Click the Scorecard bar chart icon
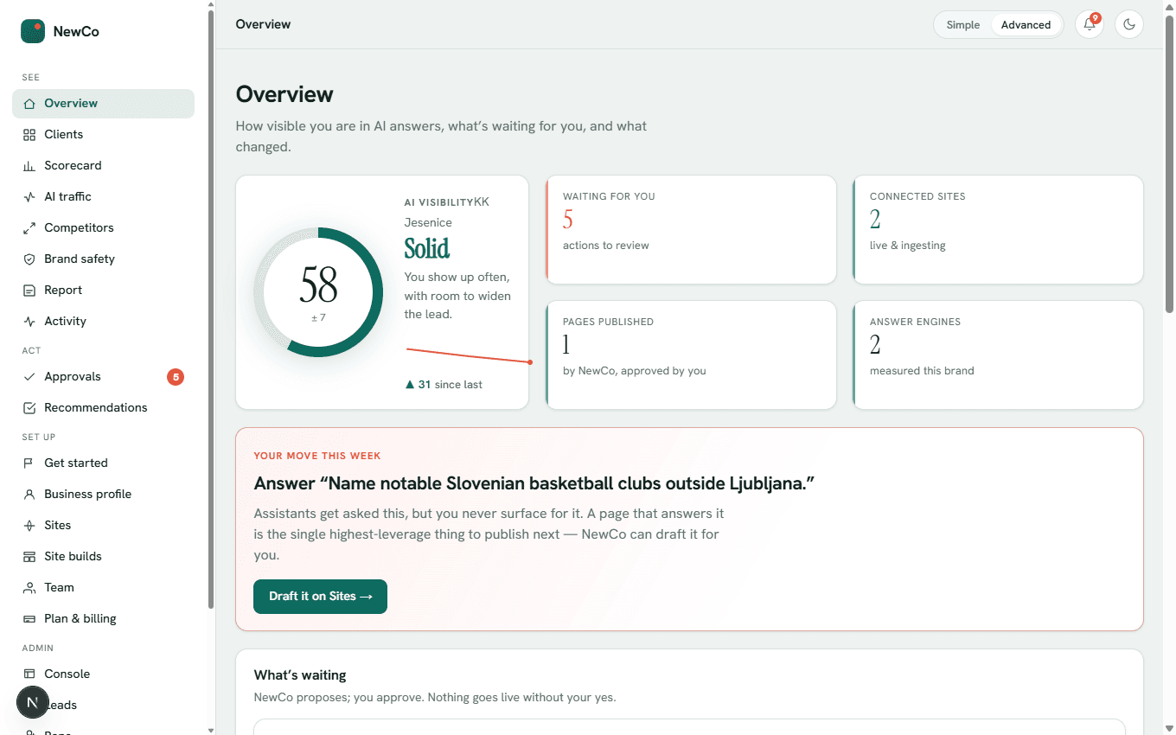 (29, 166)
